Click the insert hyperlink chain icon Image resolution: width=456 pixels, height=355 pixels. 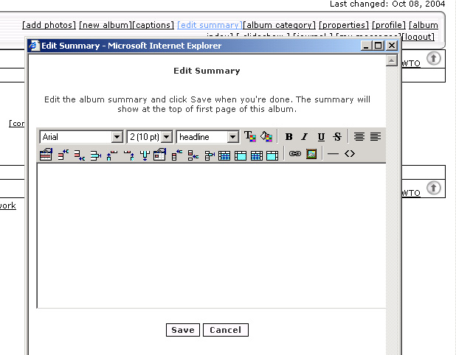[x=295, y=155]
